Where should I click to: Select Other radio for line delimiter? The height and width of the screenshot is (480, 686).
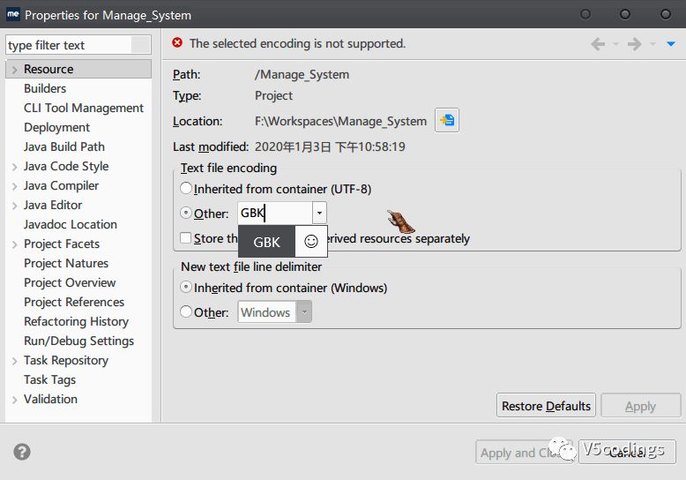click(x=186, y=312)
